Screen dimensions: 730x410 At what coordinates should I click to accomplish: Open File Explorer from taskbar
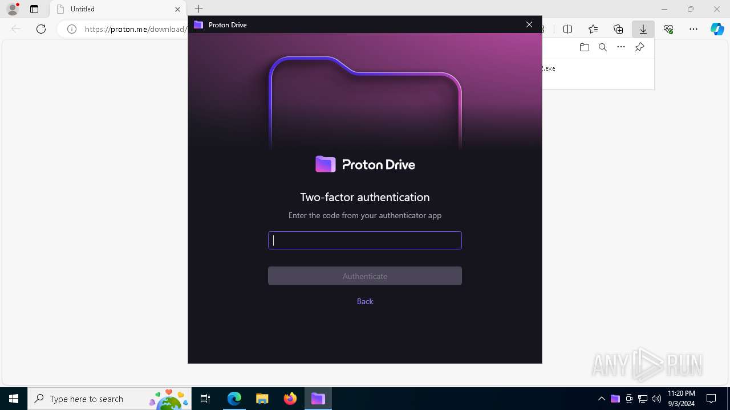262,399
